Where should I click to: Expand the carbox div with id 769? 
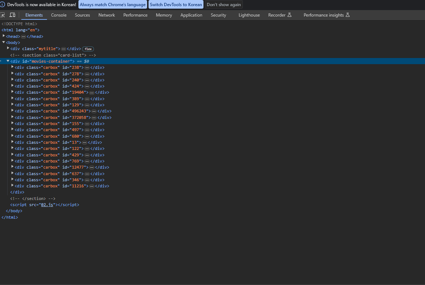click(12, 161)
